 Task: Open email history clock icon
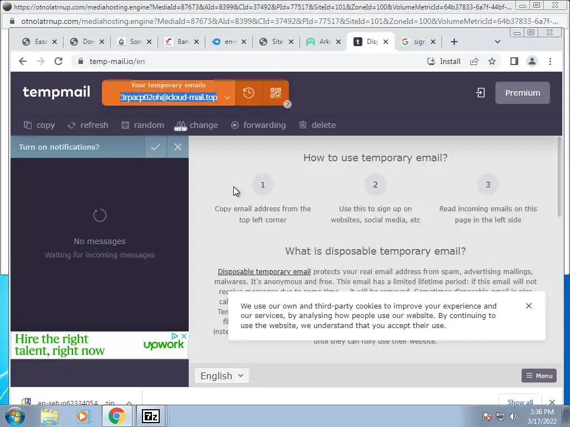point(249,93)
